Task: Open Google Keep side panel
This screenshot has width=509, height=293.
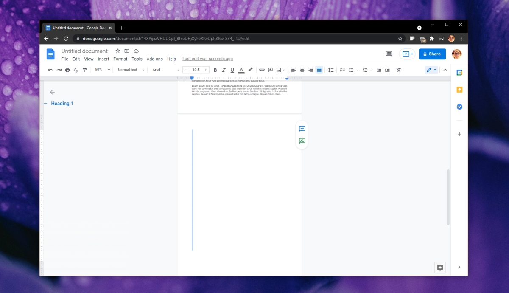Action: [459, 90]
